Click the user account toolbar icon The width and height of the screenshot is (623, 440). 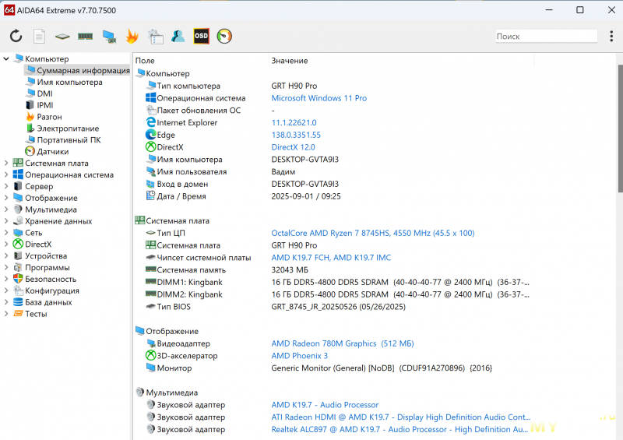pos(178,36)
